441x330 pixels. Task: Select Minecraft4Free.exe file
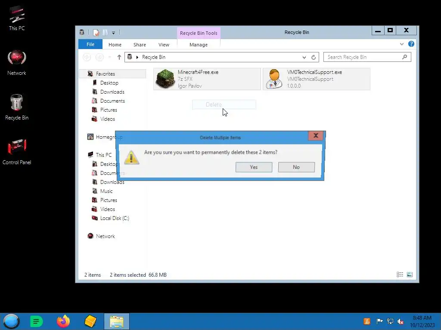tap(207, 79)
